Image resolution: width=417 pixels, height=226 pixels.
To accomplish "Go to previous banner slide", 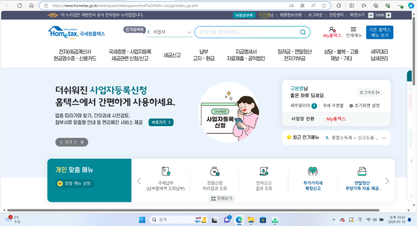I will pyautogui.click(x=61, y=142).
